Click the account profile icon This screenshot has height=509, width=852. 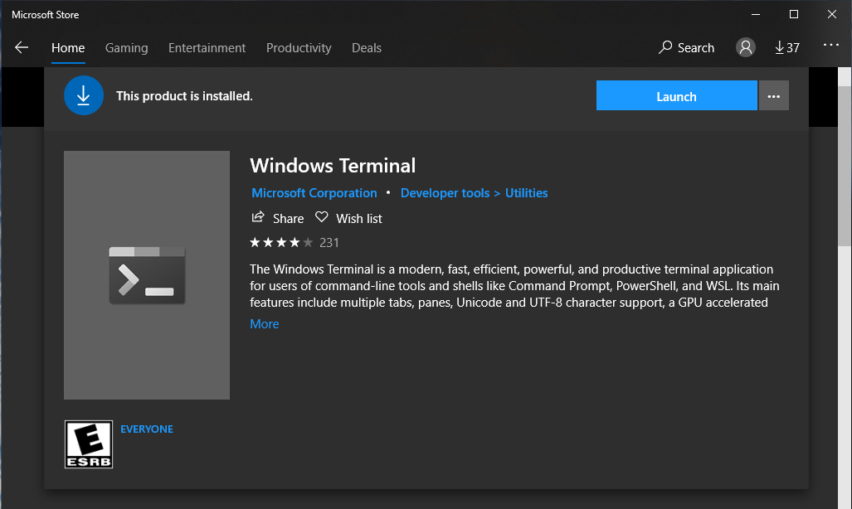pos(744,47)
